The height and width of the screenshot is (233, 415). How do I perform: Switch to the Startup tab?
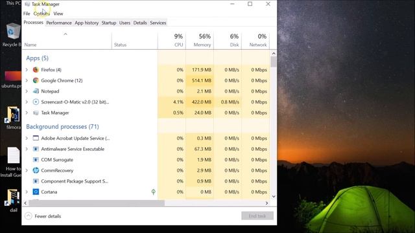(x=109, y=23)
